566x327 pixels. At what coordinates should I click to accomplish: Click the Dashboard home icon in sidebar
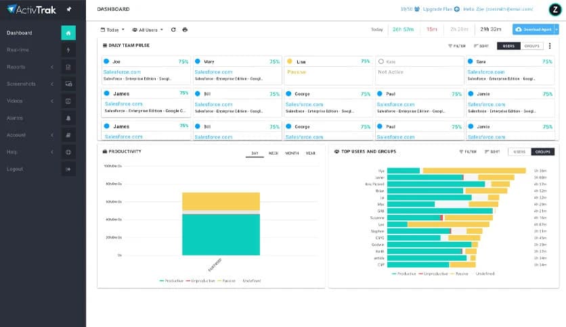pyautogui.click(x=68, y=32)
